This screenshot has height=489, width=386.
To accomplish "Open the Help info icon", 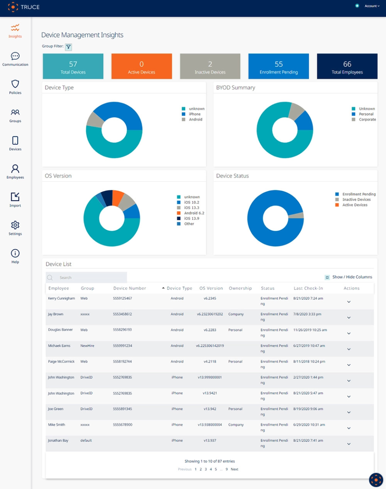I will click(x=15, y=253).
